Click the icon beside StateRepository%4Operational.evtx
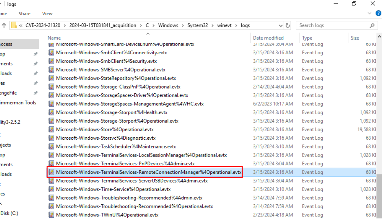Image resolution: width=382 pixels, height=219 pixels. click(51, 78)
